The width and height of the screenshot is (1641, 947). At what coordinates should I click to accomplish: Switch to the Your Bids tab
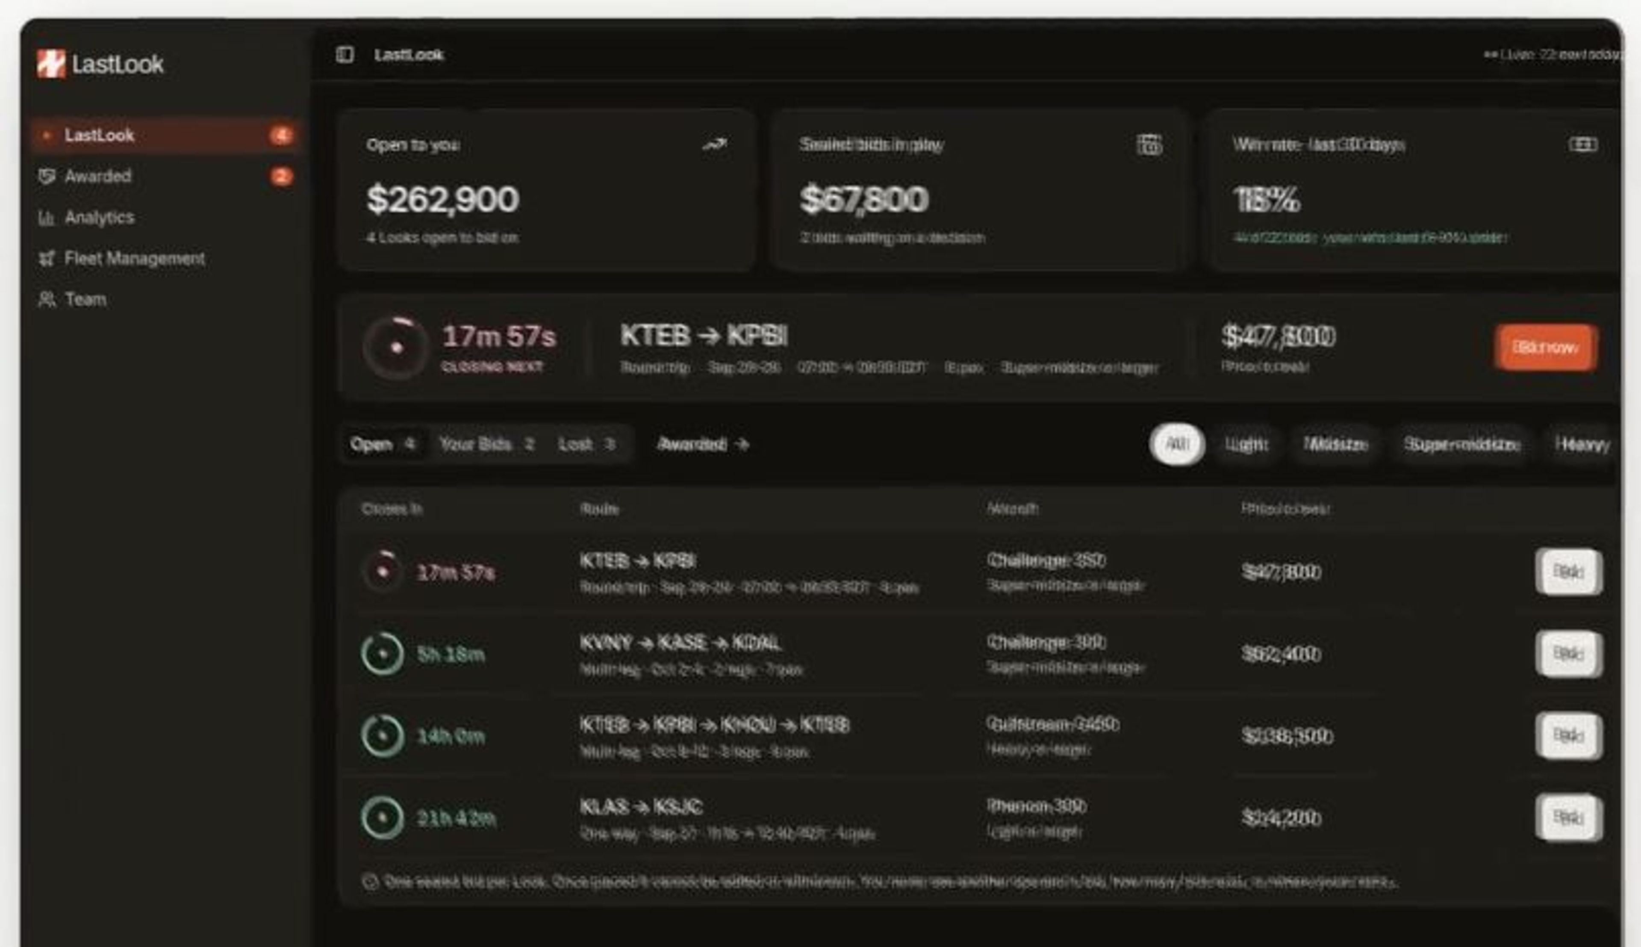click(487, 444)
